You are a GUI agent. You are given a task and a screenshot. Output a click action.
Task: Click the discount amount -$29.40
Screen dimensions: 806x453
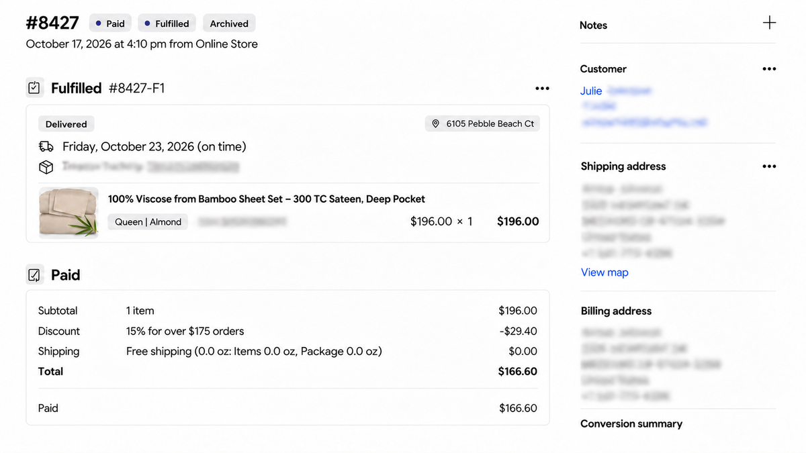(519, 331)
